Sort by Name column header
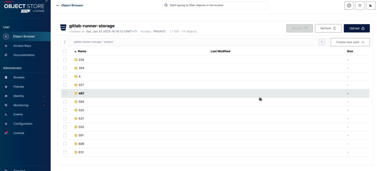 tap(82, 51)
